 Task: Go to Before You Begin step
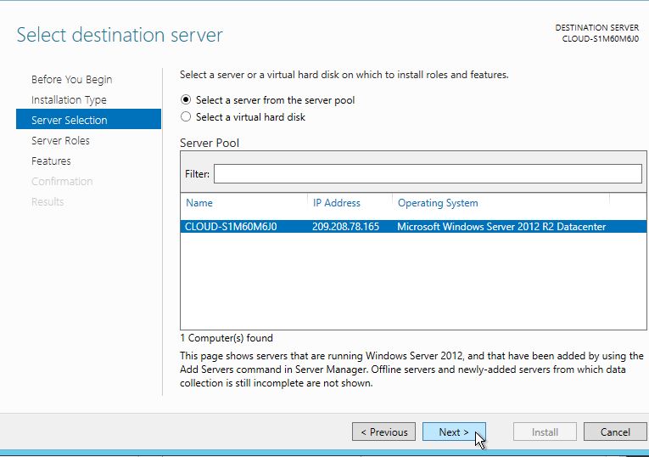click(x=71, y=79)
